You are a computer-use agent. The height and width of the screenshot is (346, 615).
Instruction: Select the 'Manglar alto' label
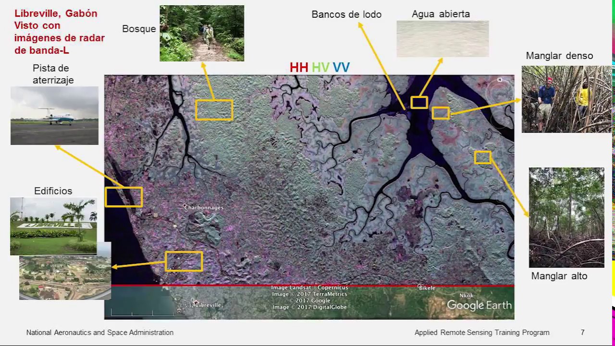pos(559,276)
